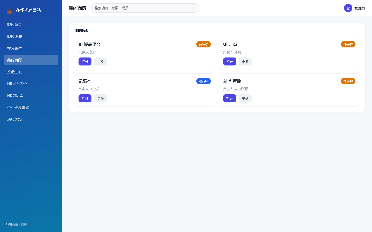The height and width of the screenshot is (232, 372).
Task: Expand 更多 options on UI 走查
Action: [245, 62]
